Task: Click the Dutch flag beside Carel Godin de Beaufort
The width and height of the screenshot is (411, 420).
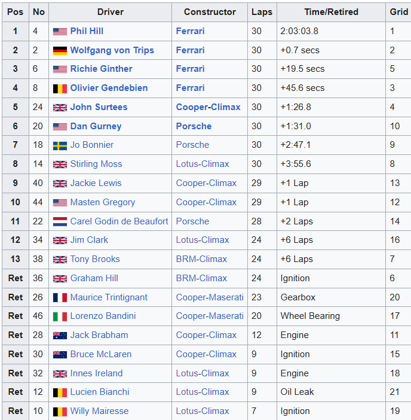Action: click(x=60, y=221)
